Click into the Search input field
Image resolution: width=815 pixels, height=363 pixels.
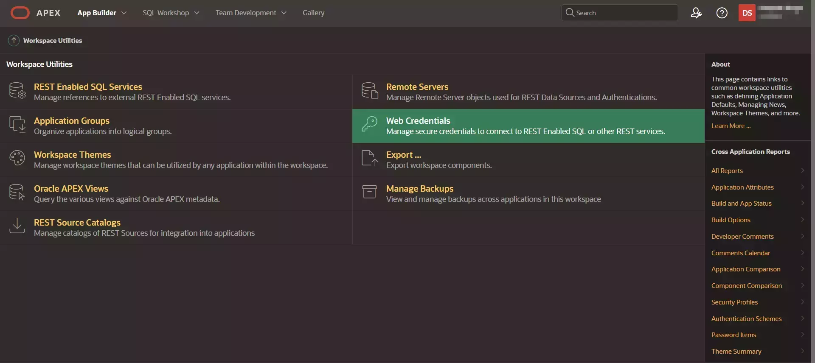[624, 13]
